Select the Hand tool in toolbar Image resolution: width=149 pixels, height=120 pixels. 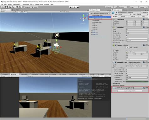click(x=3, y=7)
